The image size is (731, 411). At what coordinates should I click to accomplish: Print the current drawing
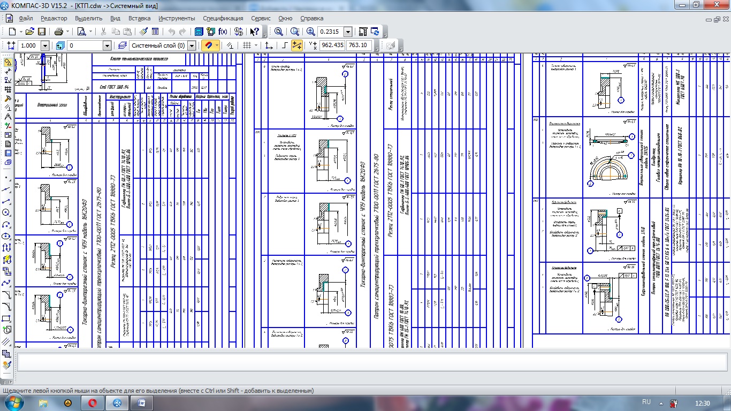point(59,32)
